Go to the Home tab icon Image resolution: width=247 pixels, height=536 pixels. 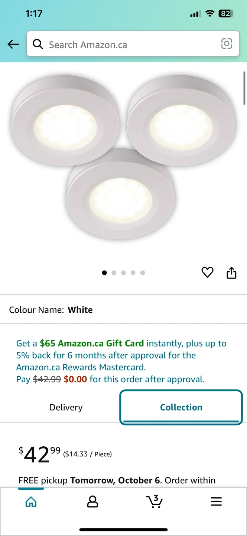click(x=31, y=502)
